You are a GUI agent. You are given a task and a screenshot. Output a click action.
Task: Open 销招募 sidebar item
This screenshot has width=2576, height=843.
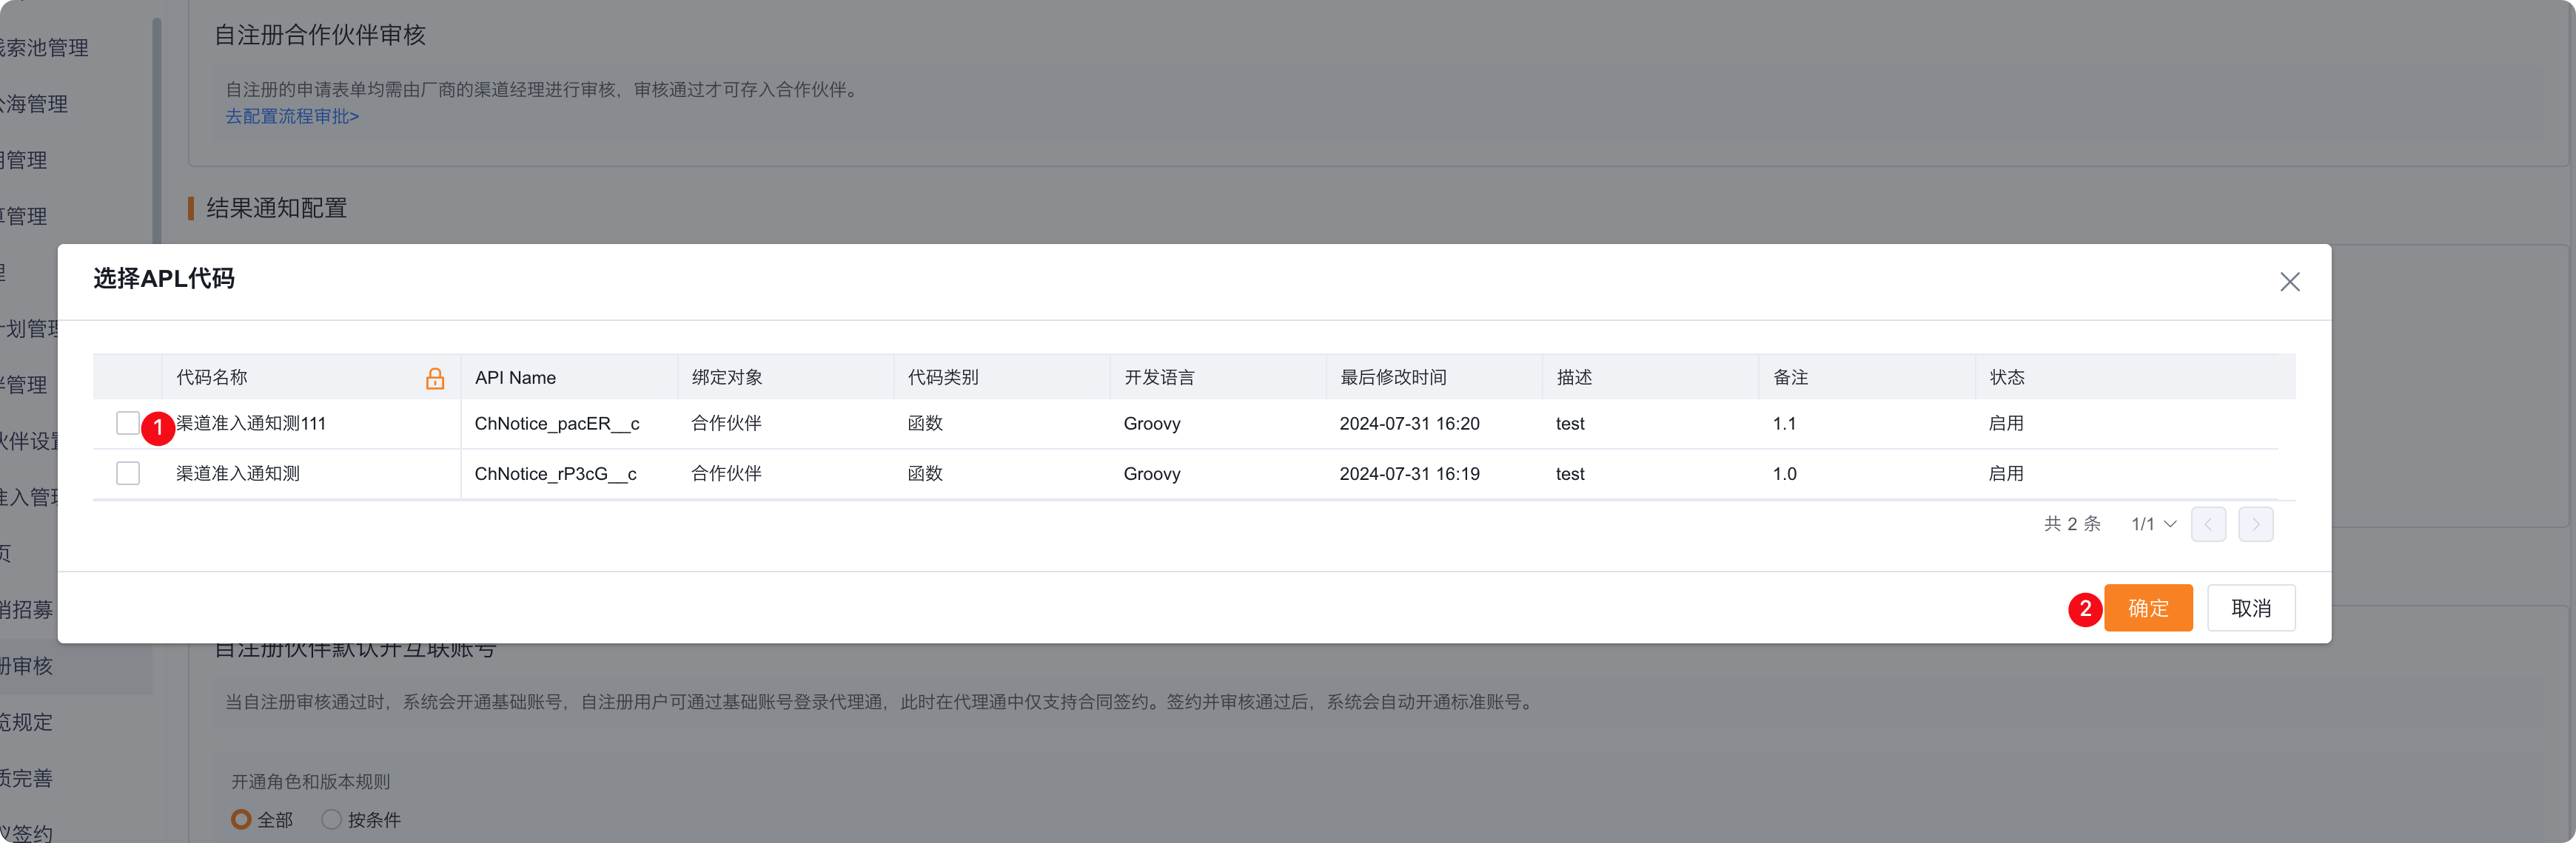coord(27,610)
